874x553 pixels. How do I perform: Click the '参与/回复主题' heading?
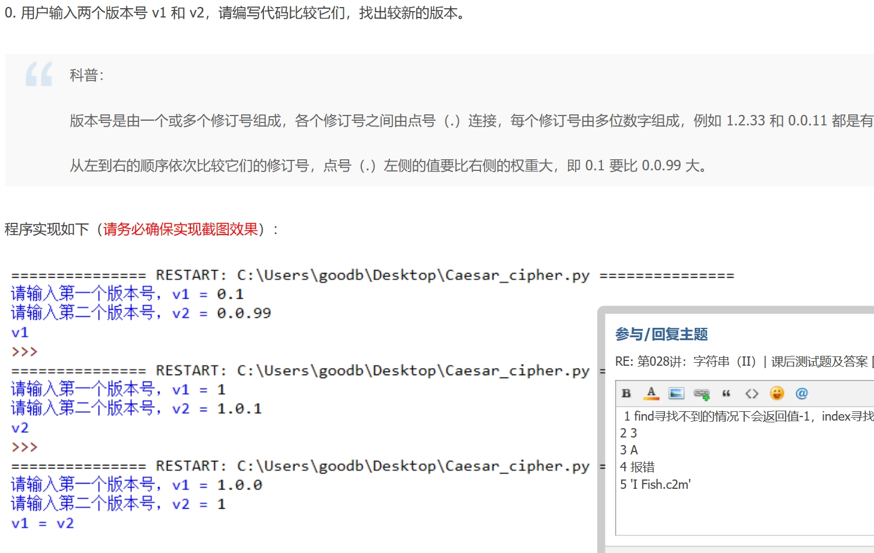tap(661, 334)
